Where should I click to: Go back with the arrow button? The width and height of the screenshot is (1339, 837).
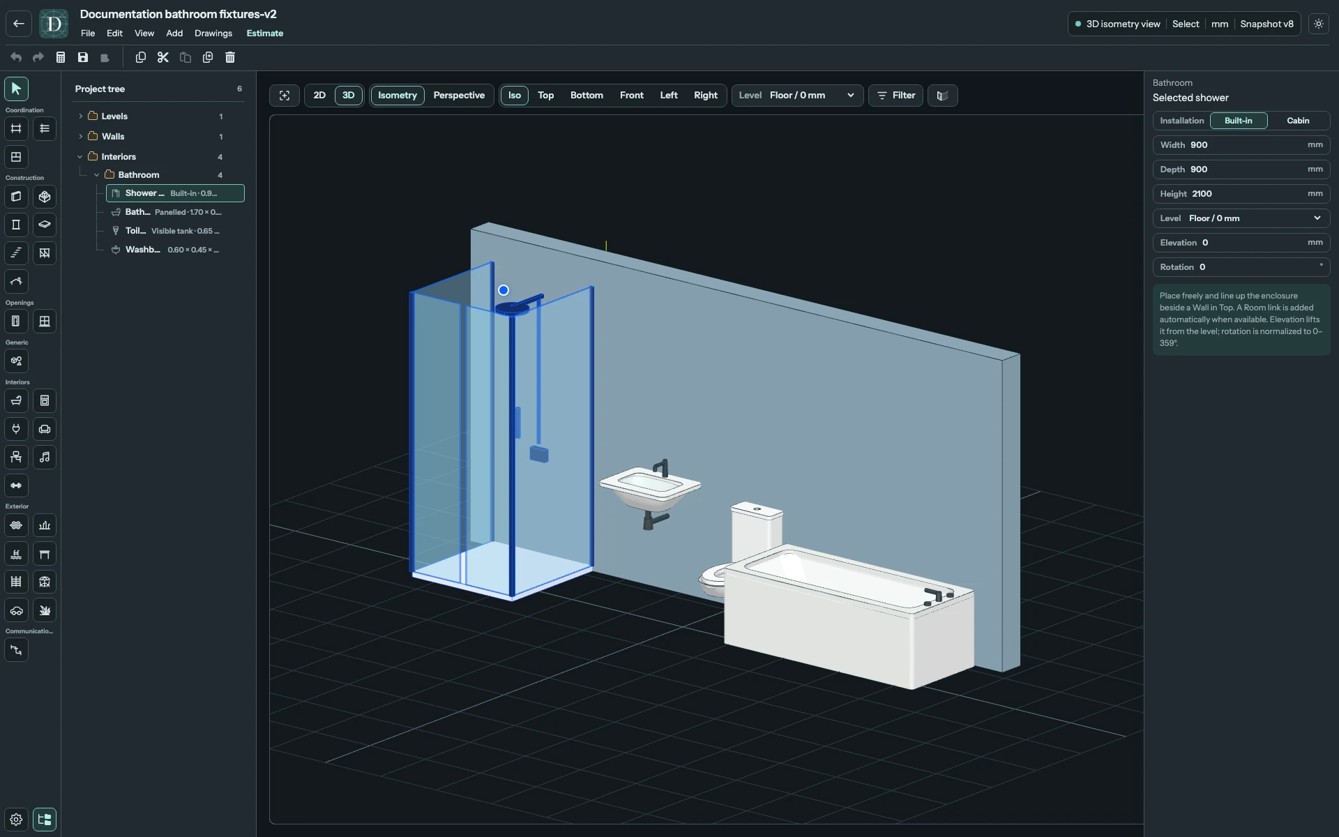[19, 24]
